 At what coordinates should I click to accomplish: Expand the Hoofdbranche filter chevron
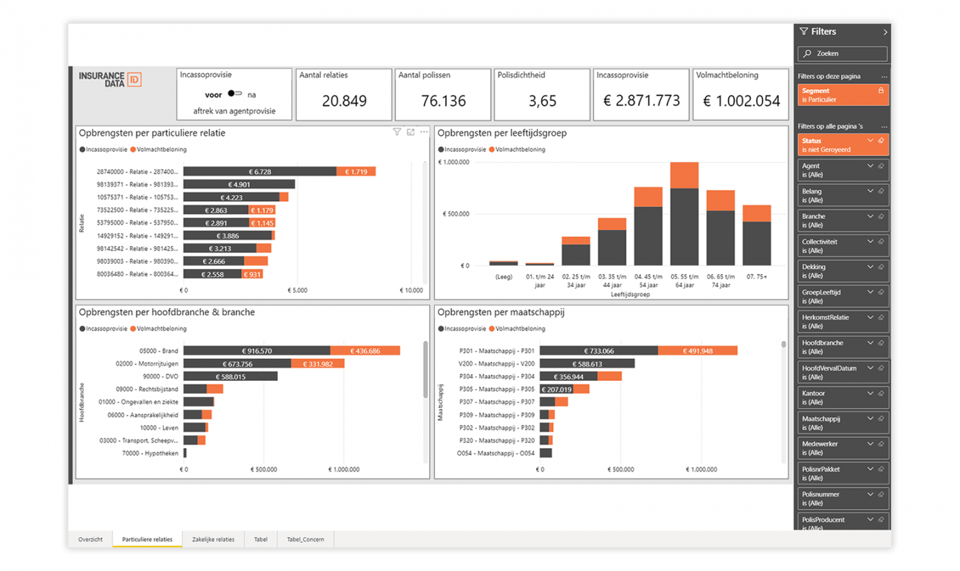coord(870,343)
